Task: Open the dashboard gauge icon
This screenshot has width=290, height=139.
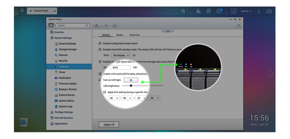Action: (269, 11)
